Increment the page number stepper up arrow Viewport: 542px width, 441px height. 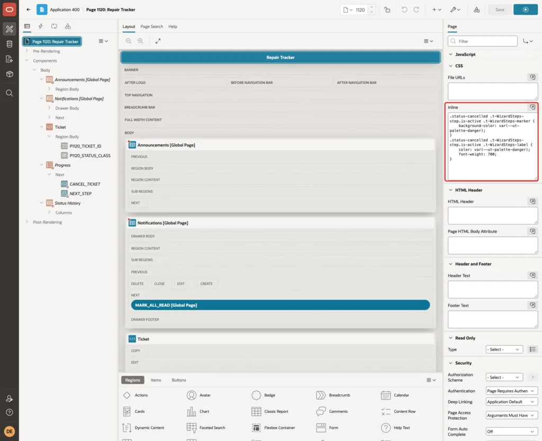coord(372,7)
